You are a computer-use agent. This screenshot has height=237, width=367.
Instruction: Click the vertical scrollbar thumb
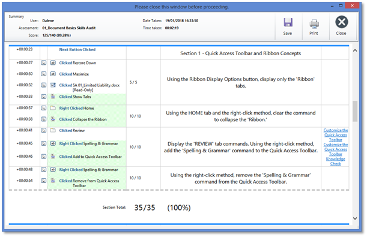[x=355, y=111]
